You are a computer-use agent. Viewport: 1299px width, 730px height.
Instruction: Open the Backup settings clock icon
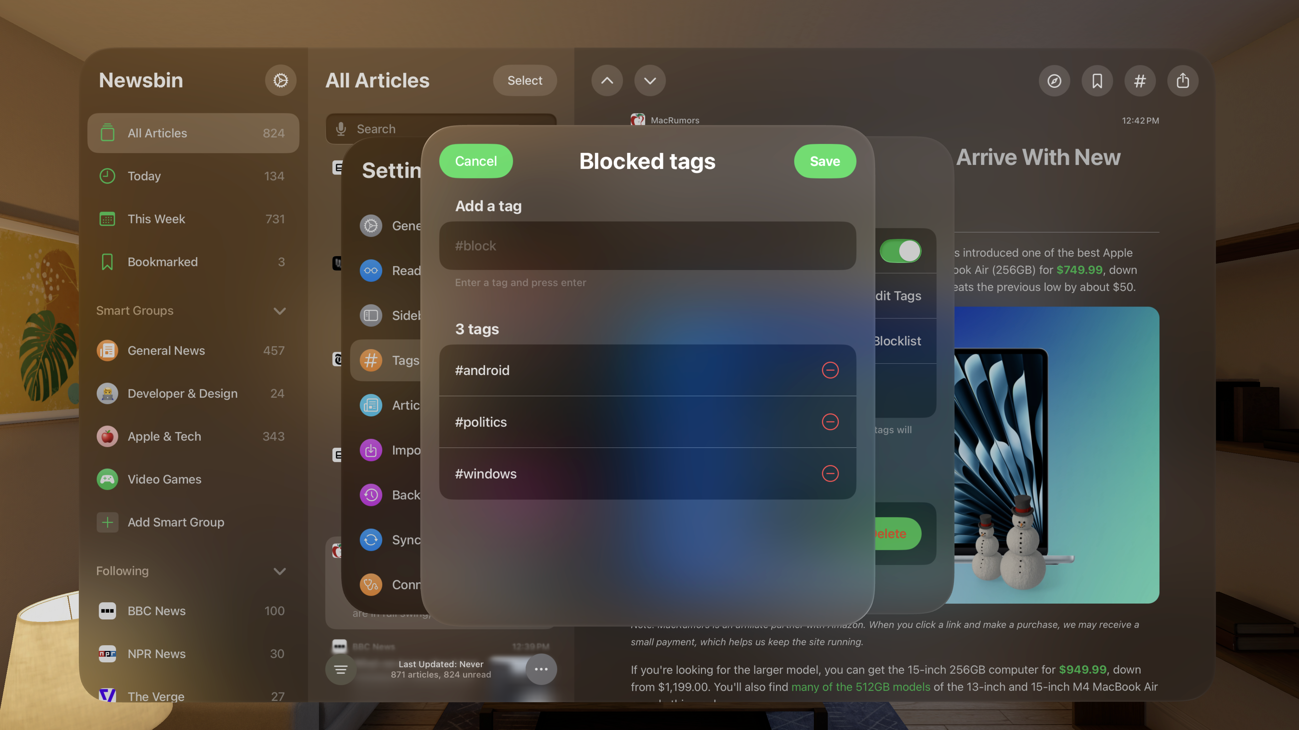(x=371, y=495)
